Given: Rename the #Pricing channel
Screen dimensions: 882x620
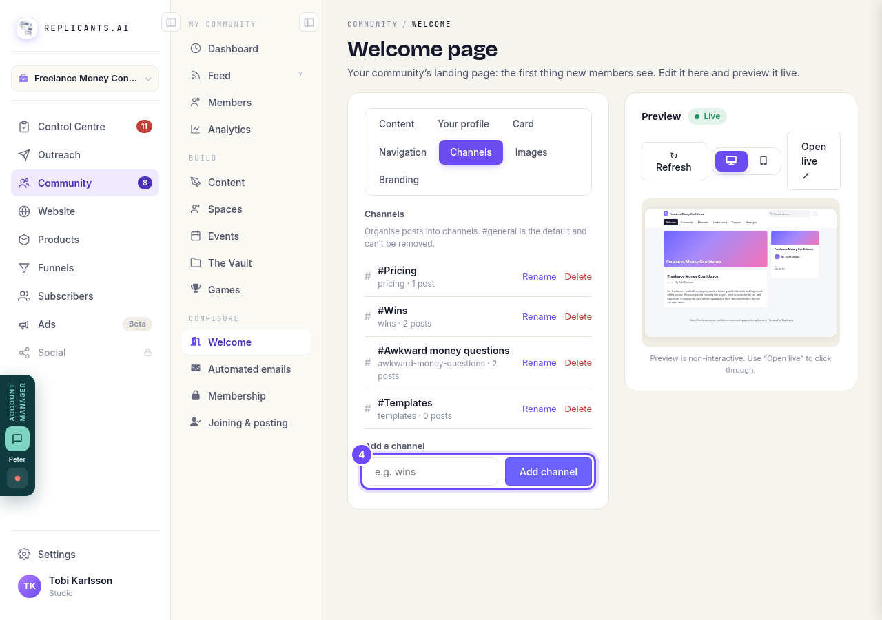Looking at the screenshot, I should tap(539, 277).
